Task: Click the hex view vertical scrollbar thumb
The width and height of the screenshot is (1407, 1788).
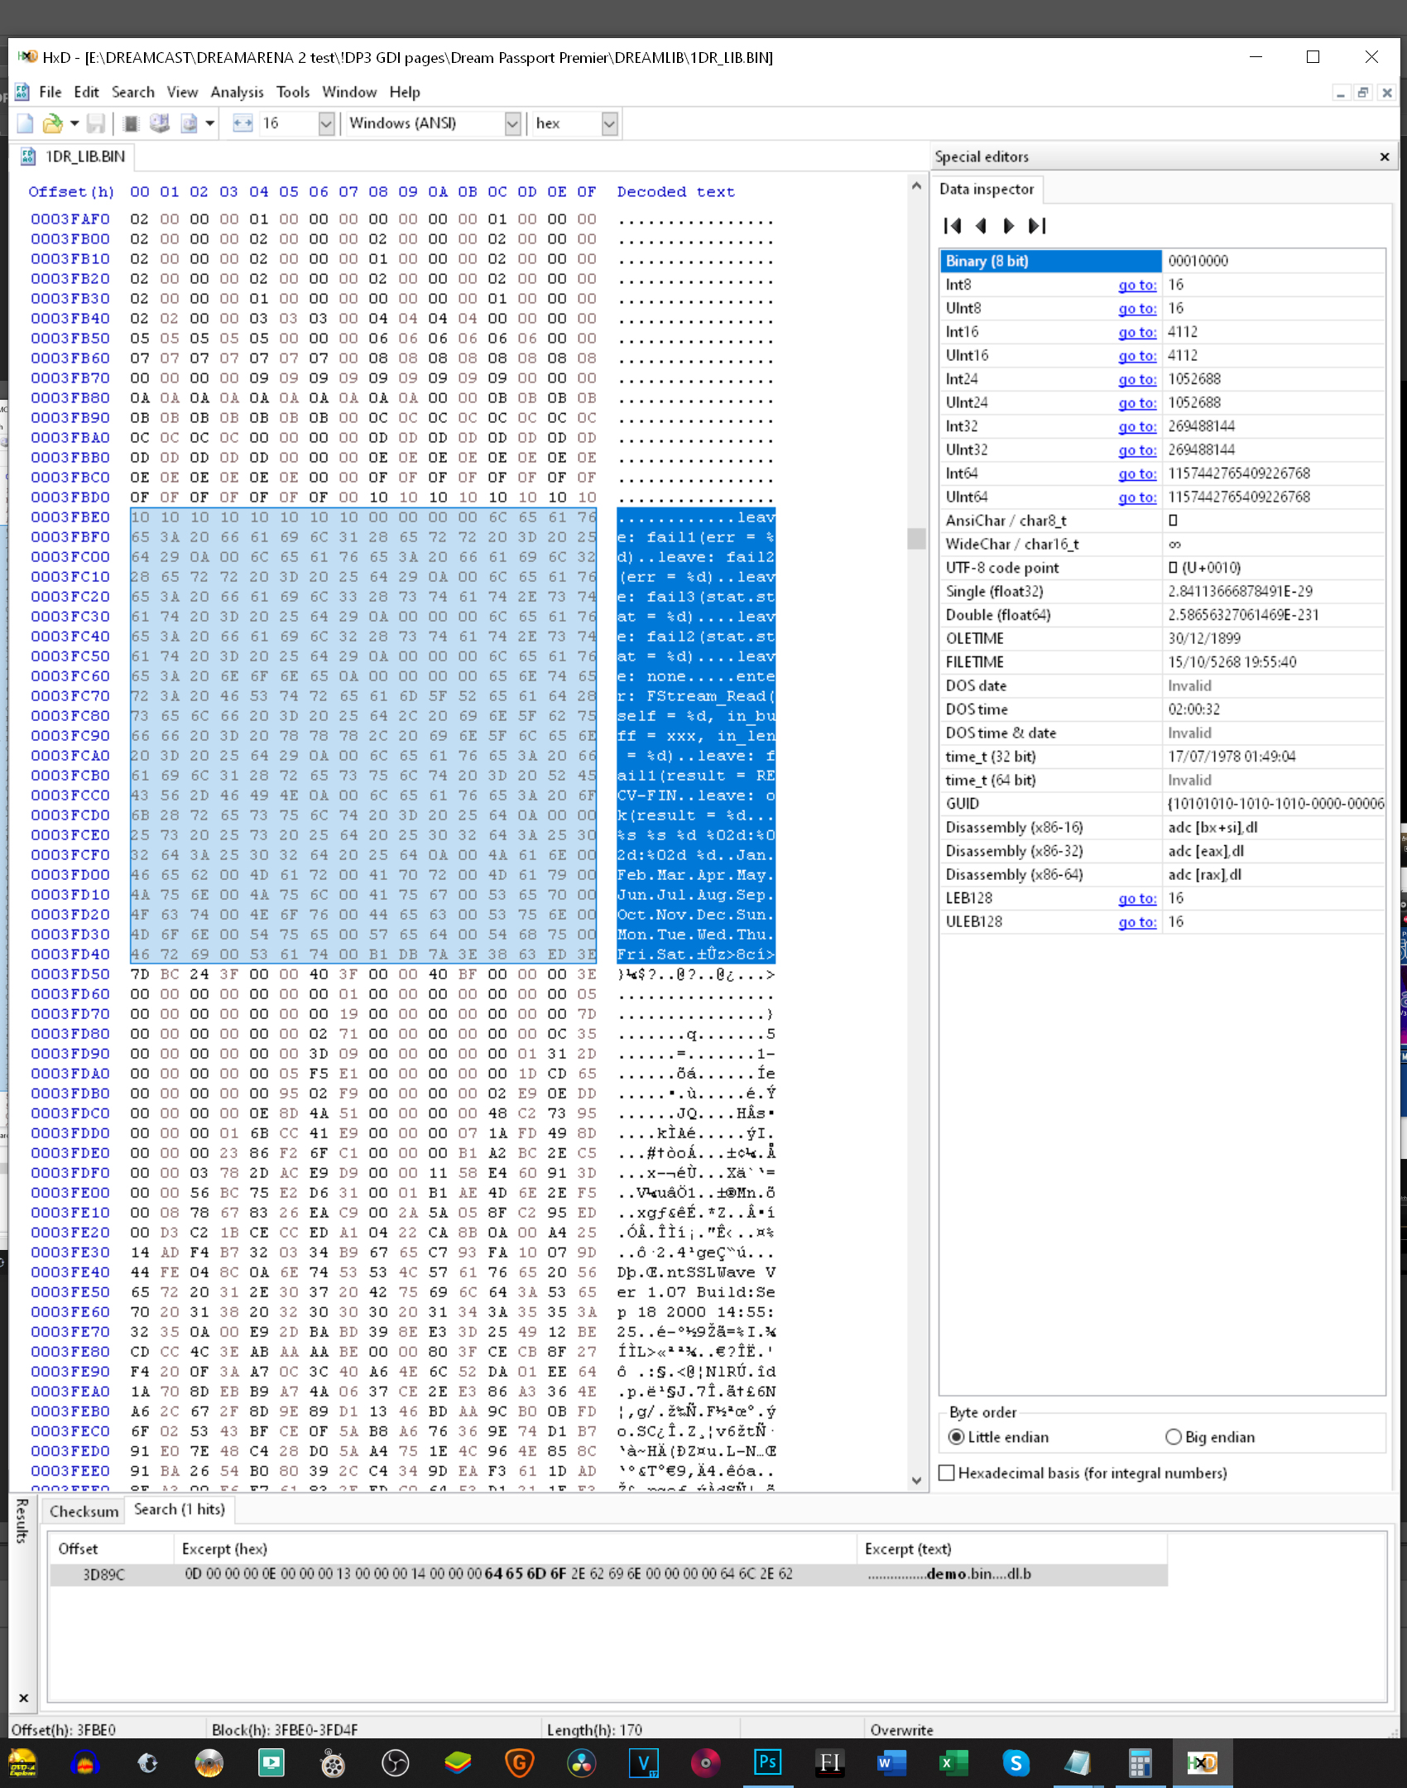Action: 916,538
